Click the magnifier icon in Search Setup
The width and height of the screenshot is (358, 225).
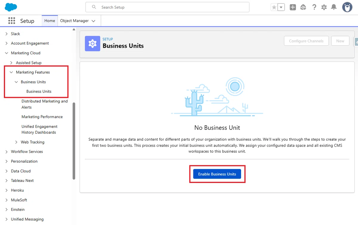click(x=94, y=7)
